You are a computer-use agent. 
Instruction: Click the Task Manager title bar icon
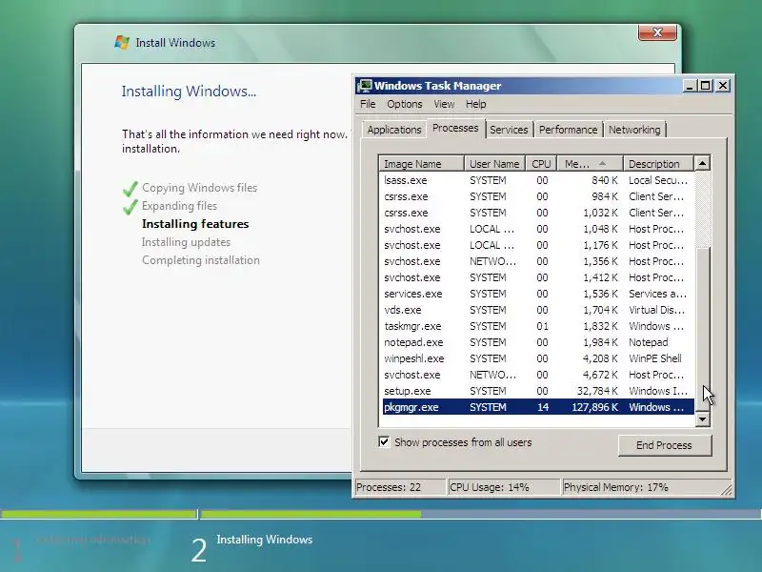tap(364, 86)
